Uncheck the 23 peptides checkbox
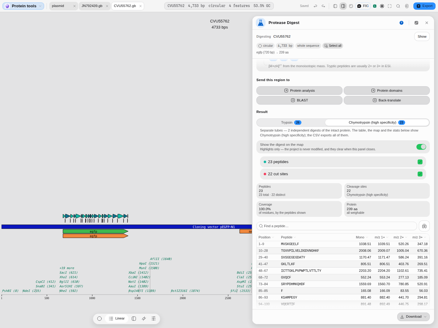 pyautogui.click(x=420, y=162)
